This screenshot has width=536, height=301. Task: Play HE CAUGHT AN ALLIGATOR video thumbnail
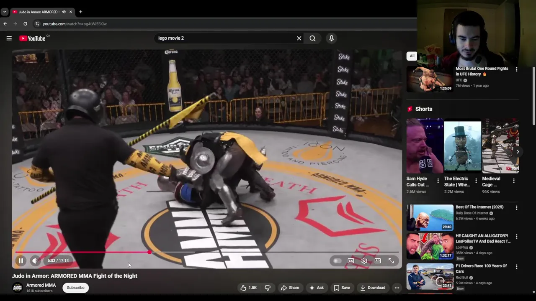click(x=430, y=246)
